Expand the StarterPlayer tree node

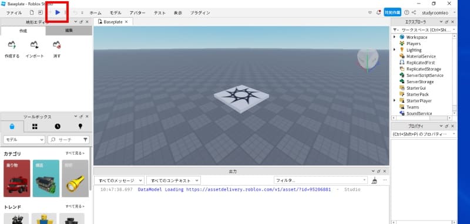click(x=394, y=100)
